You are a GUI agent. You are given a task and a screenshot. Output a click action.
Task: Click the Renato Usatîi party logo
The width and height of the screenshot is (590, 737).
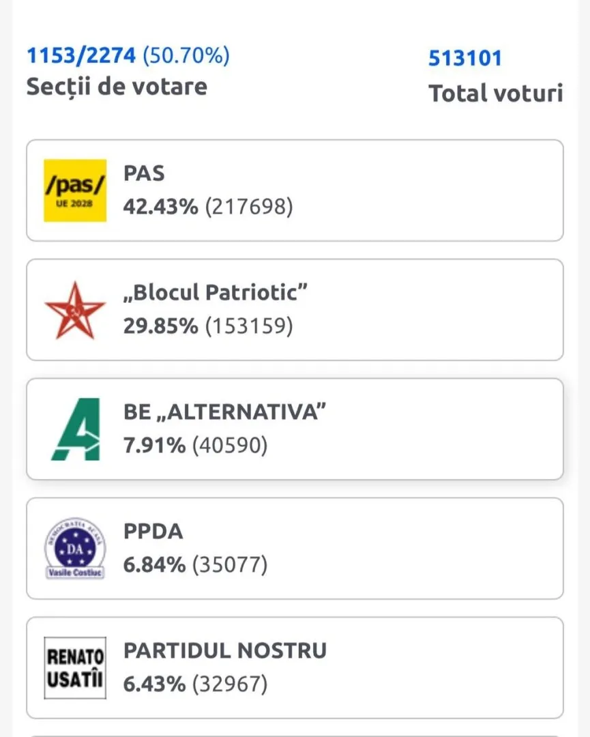tap(75, 668)
